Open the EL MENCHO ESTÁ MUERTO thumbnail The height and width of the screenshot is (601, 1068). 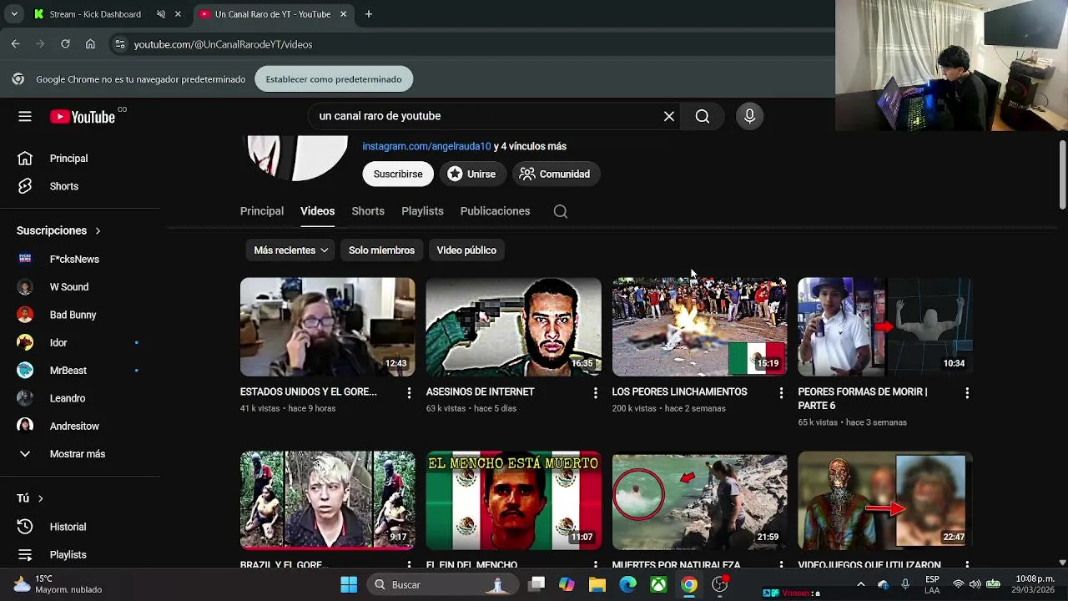(513, 501)
